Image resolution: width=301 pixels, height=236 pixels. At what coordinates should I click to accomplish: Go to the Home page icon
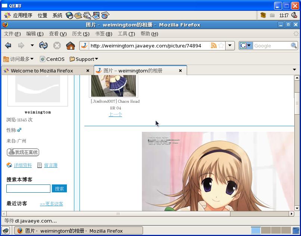[71, 46]
